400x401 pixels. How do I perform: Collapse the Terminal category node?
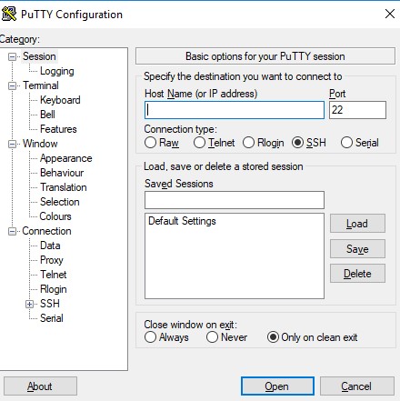12,85
